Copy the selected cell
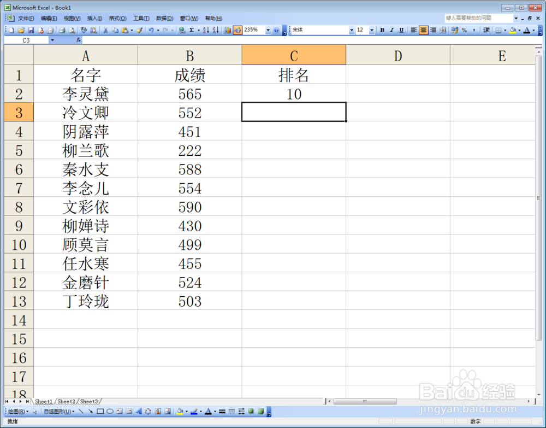The image size is (546, 428). (x=115, y=30)
